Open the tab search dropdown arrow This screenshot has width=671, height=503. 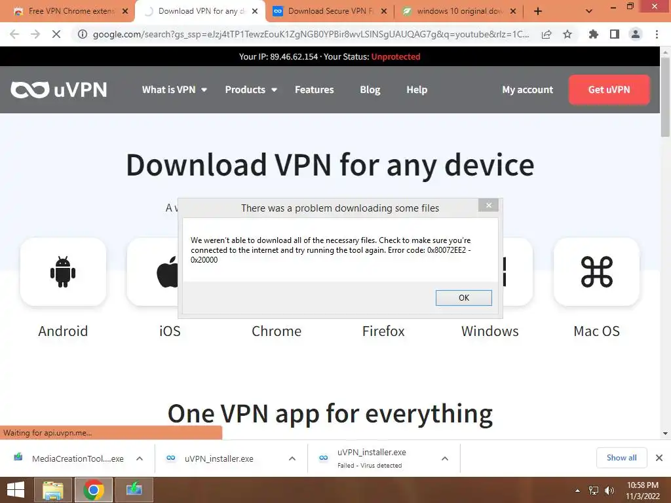[589, 12]
